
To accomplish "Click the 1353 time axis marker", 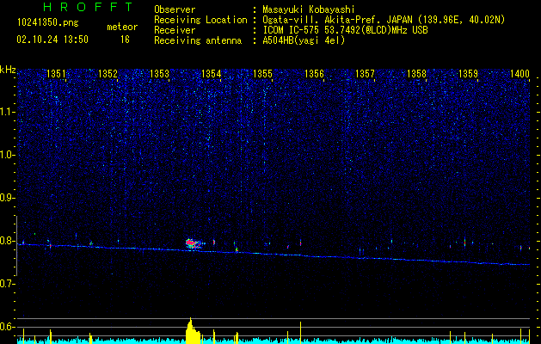I will pos(159,73).
